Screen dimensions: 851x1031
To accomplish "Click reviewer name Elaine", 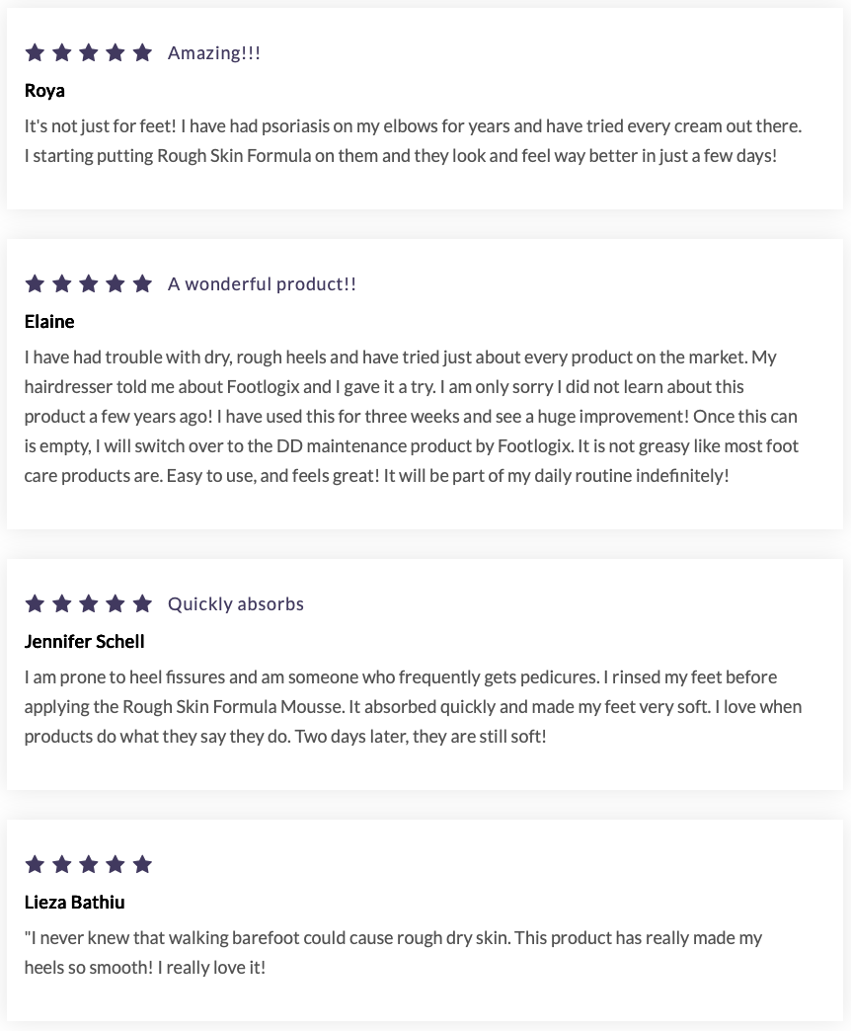I will [49, 322].
